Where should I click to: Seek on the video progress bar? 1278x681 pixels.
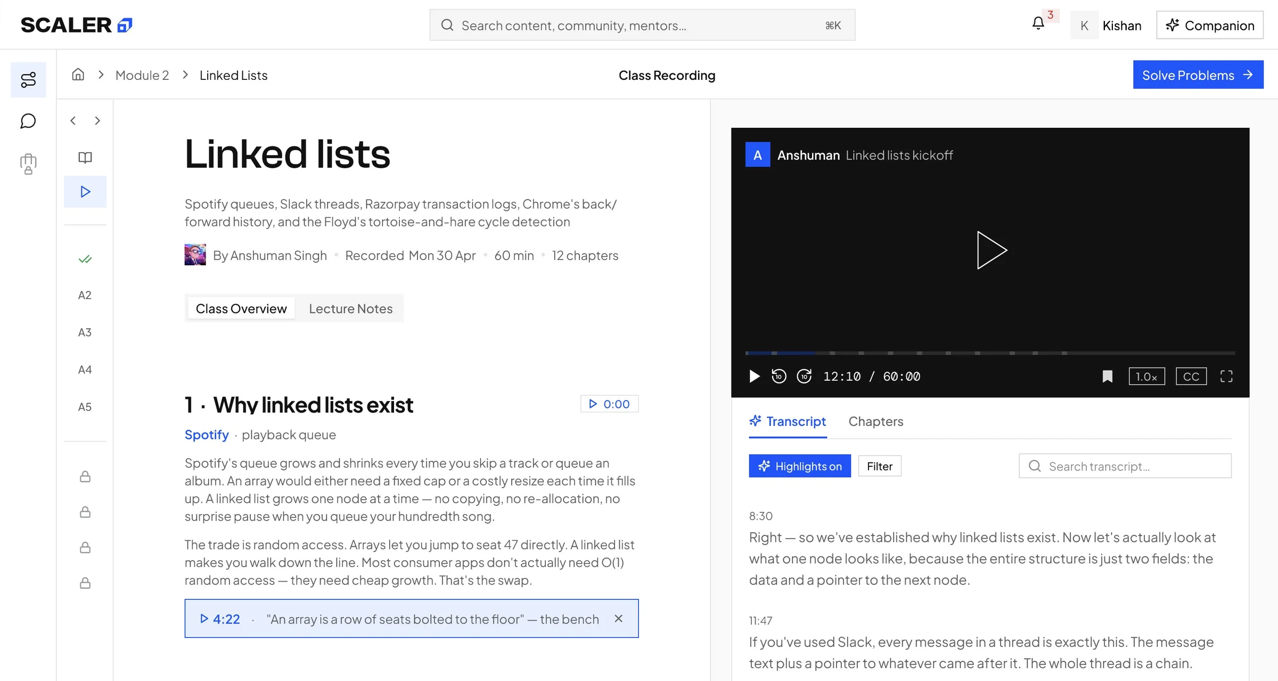[x=990, y=353]
